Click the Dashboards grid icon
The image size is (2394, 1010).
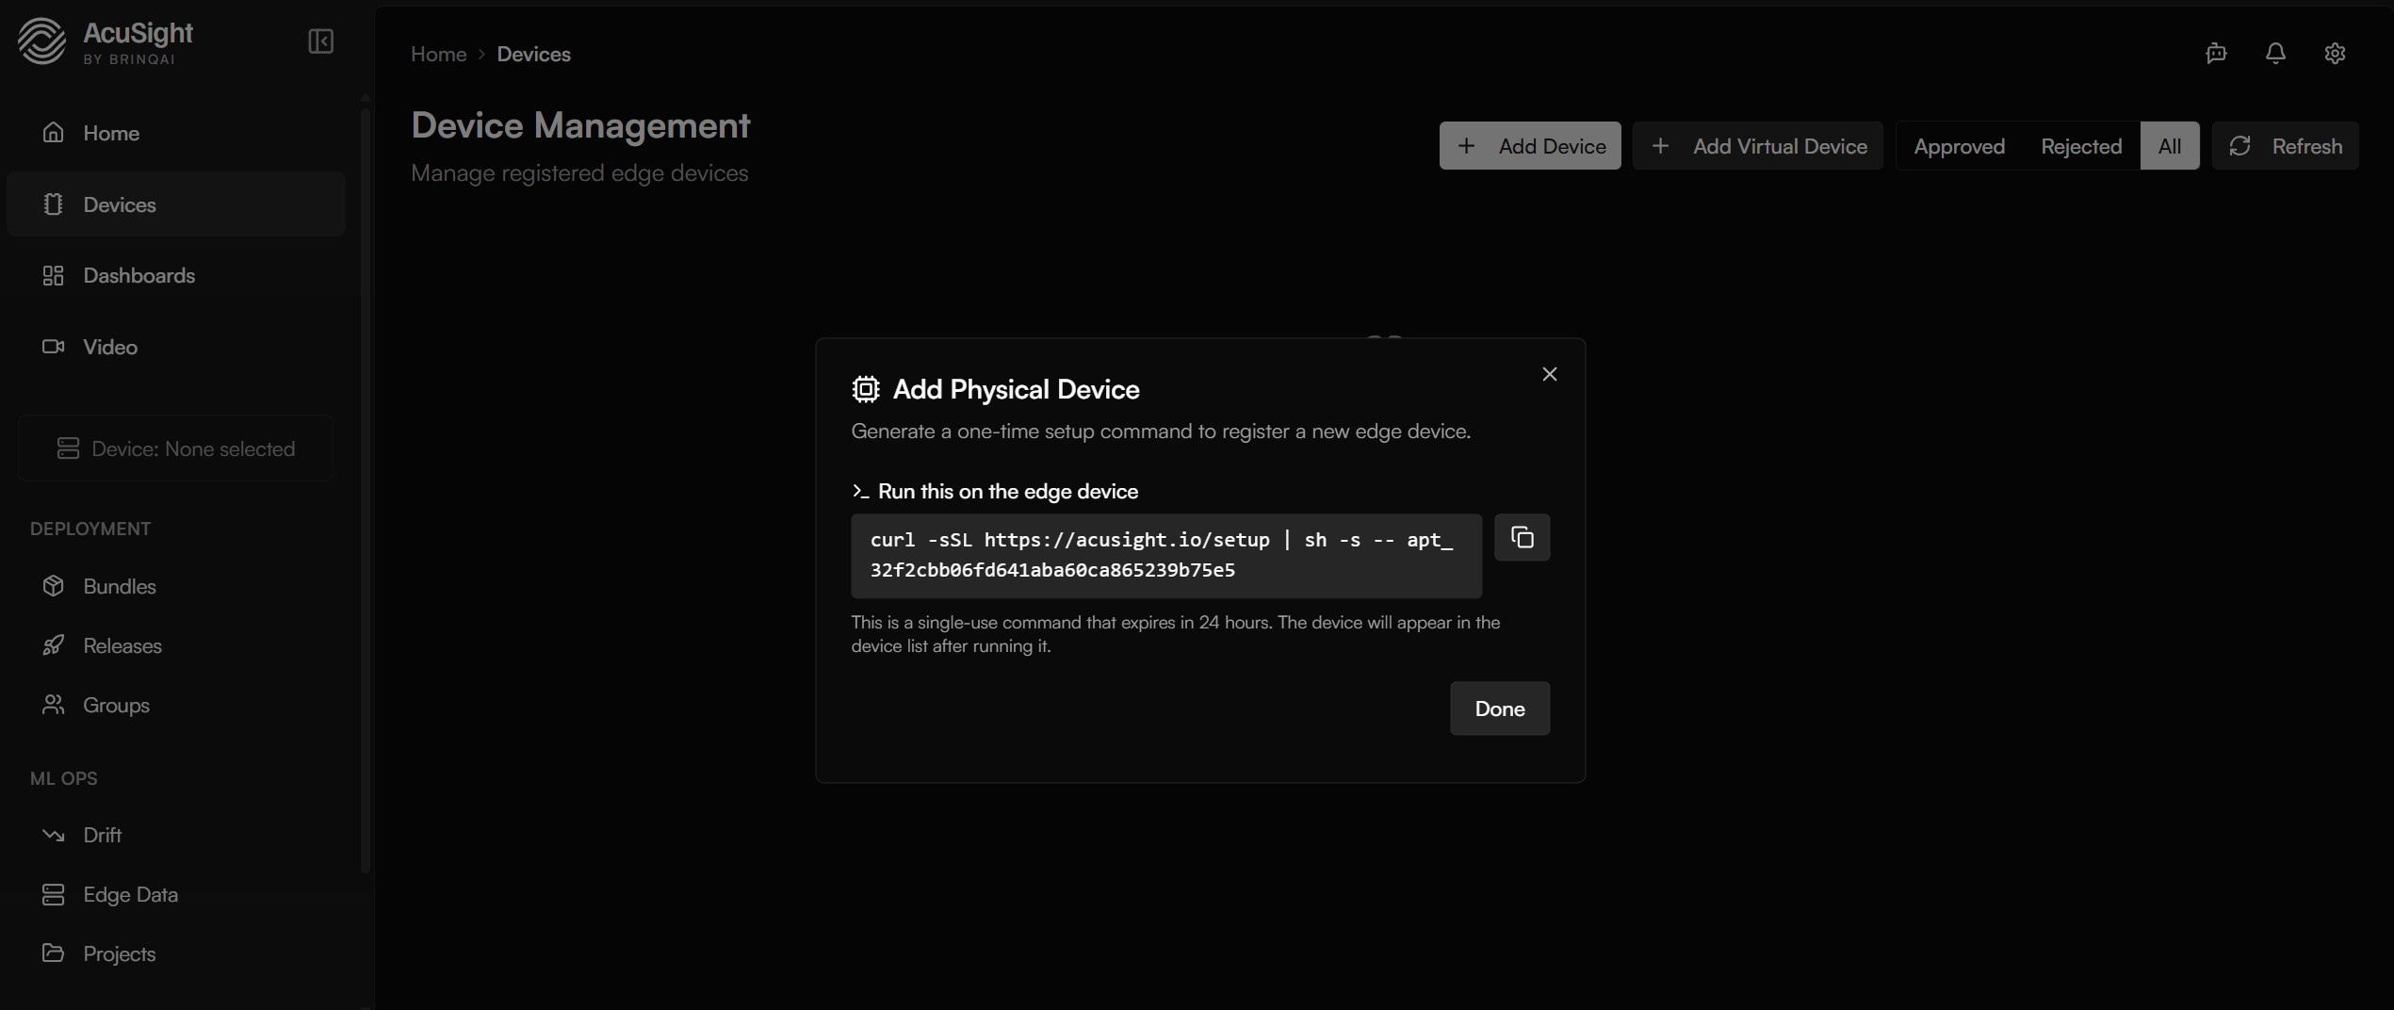(x=53, y=275)
